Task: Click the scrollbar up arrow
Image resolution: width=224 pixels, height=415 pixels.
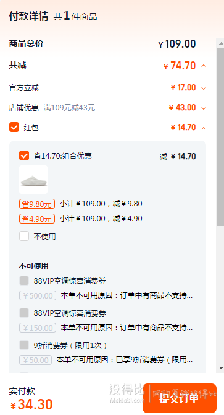Action: [x=221, y=43]
